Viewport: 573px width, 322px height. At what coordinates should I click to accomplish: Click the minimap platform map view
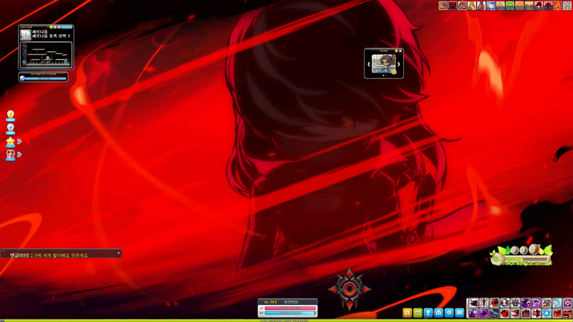46,55
